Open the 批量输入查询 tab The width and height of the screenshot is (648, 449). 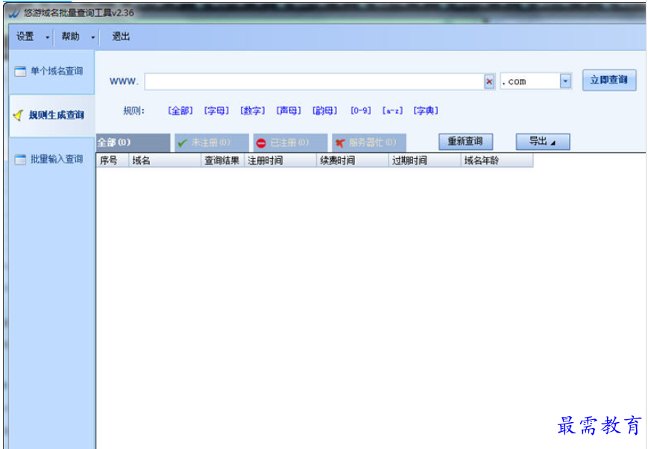(x=52, y=160)
